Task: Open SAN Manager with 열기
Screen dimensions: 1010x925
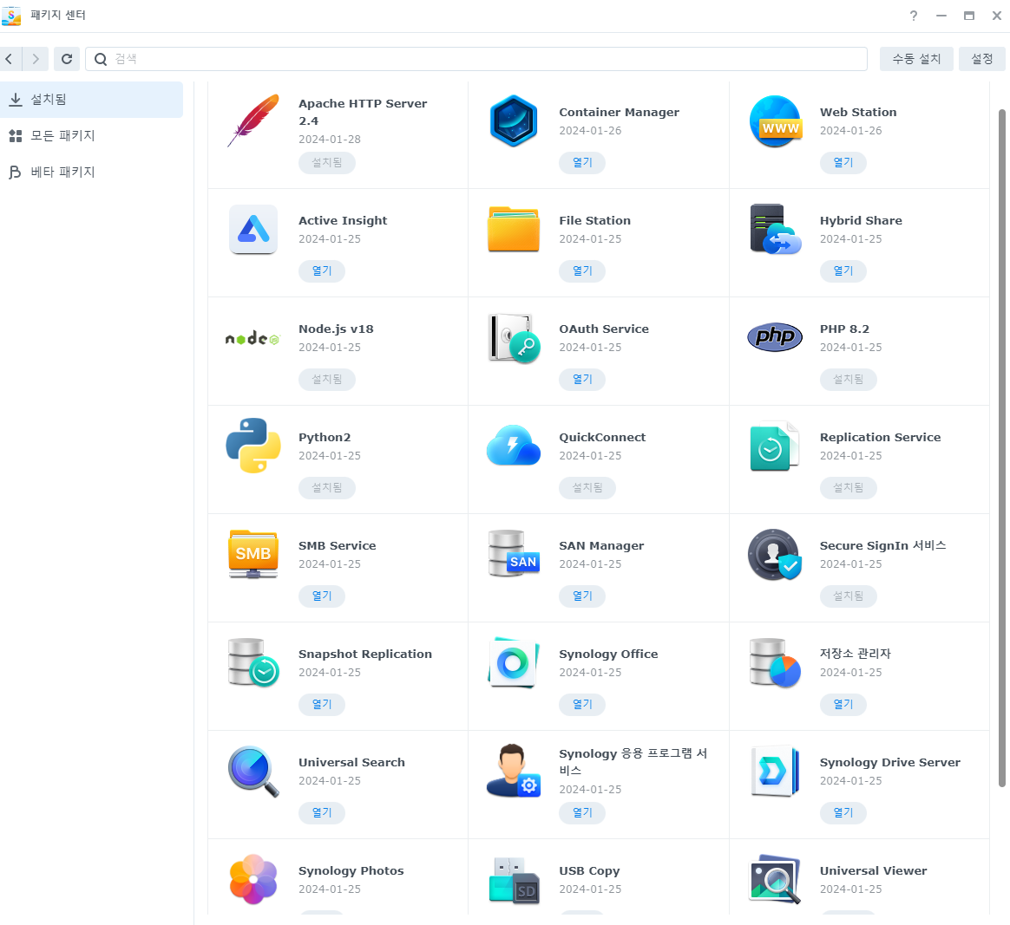Action: [x=582, y=596]
